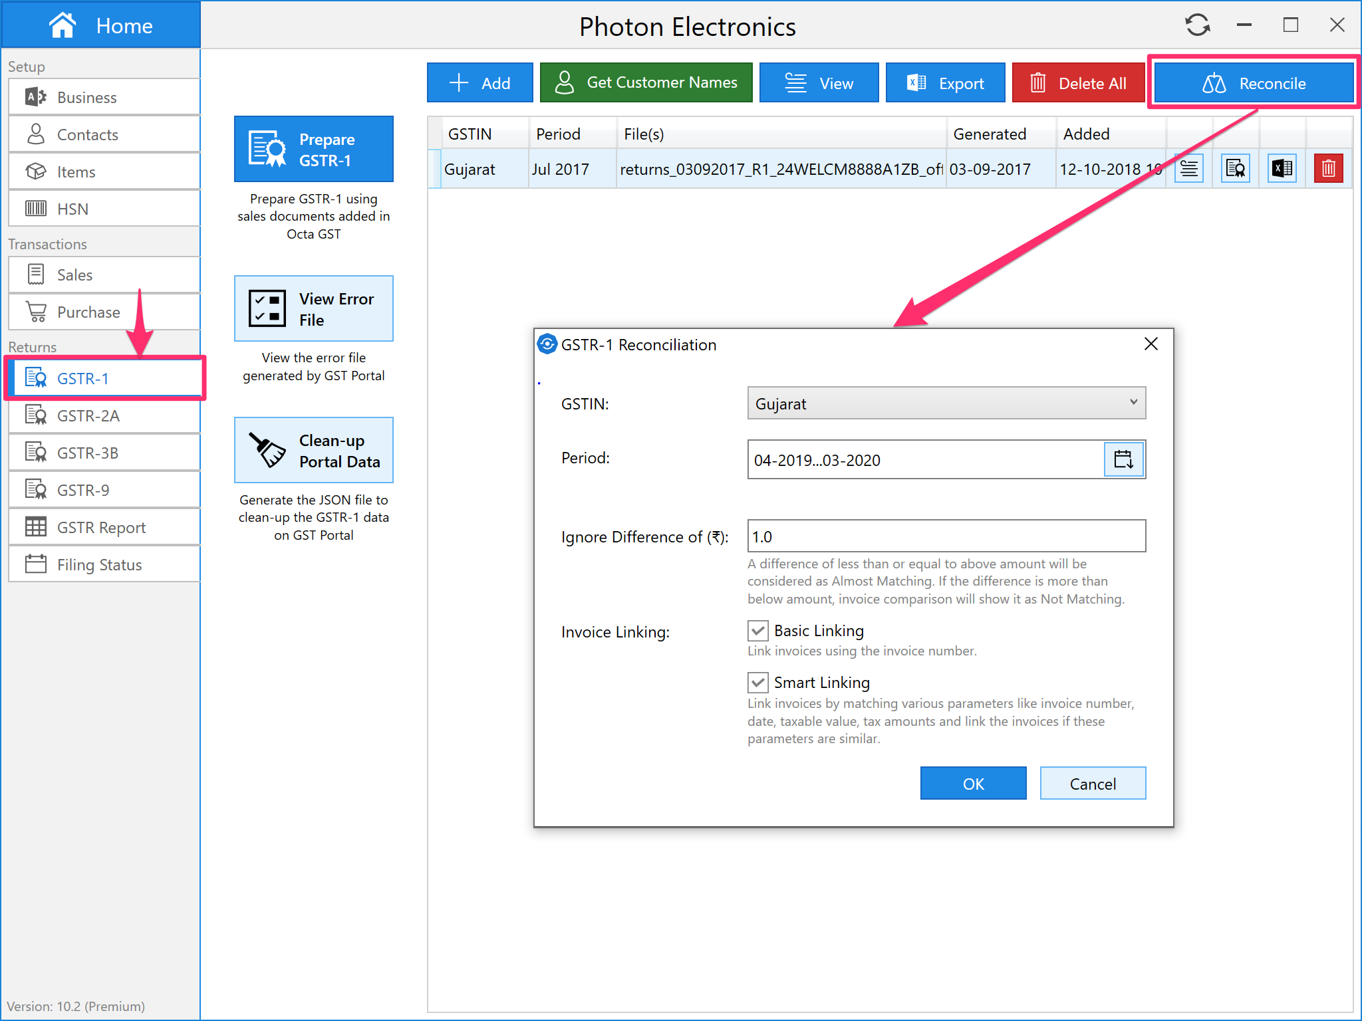Click Excel export icon in Gujarat row
Viewport: 1362px width, 1021px height.
click(x=1282, y=169)
